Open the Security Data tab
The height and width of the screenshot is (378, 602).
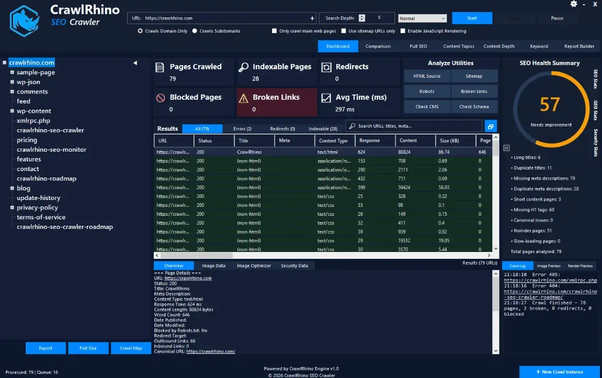pos(294,266)
